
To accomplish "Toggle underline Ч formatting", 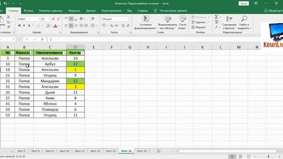I will (x=29, y=26).
